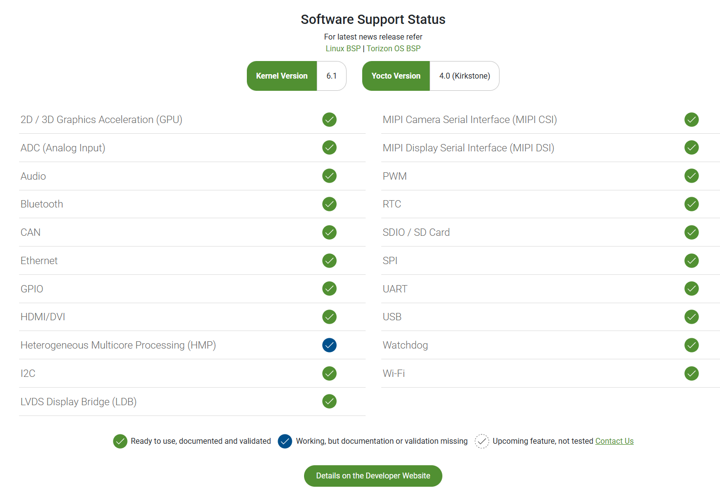Click the ADC (Analog Input) status checkmark
The height and width of the screenshot is (496, 720).
[x=329, y=147]
